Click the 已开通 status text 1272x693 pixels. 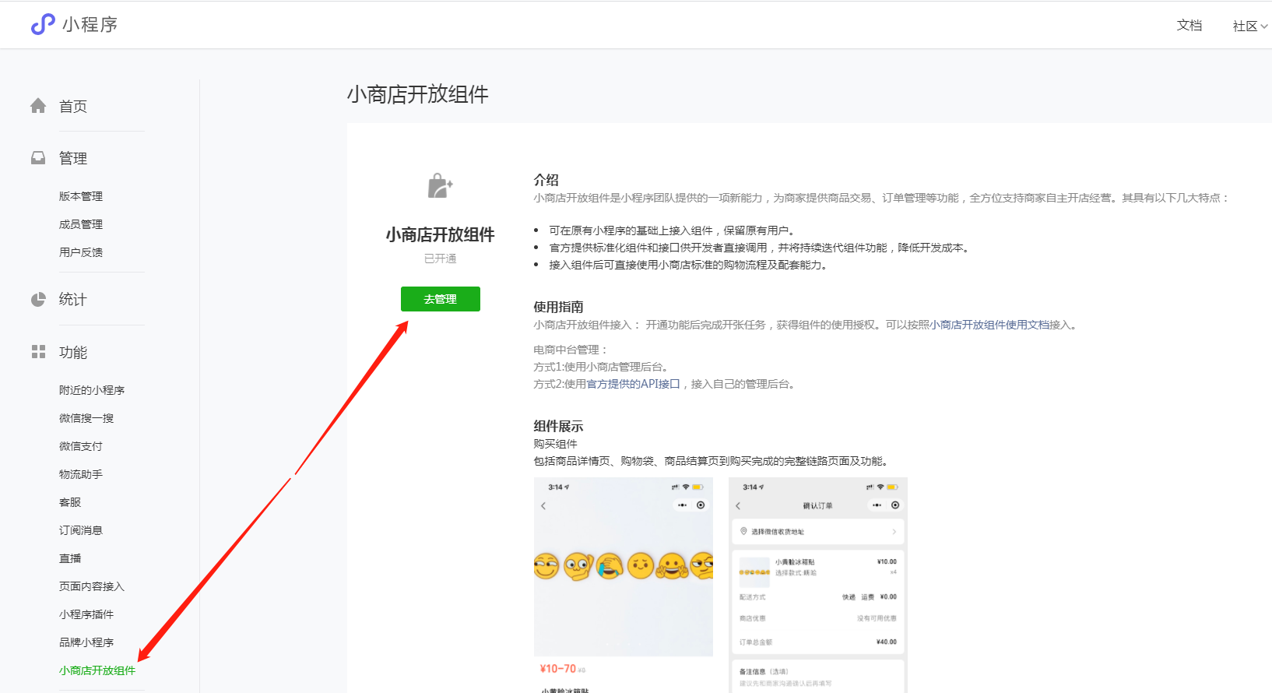441,259
